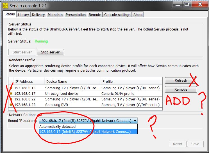Select the Unrecognized device row
This screenshot has width=209, height=153.
pyautogui.click(x=62, y=93)
